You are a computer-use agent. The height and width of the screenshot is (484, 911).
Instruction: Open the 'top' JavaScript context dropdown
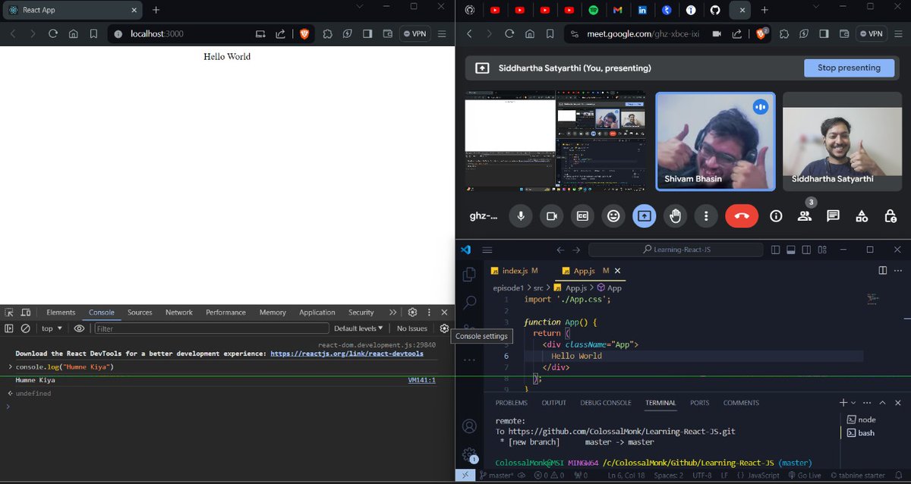pos(52,328)
